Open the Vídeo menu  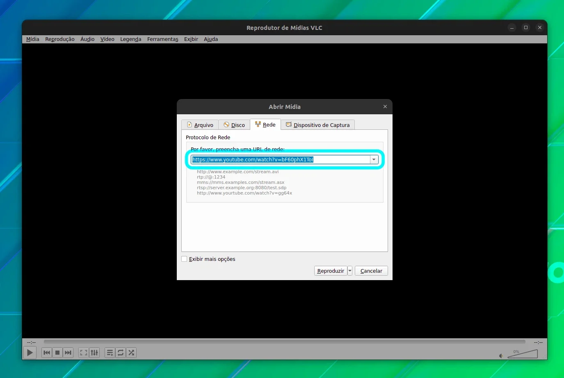tap(107, 39)
